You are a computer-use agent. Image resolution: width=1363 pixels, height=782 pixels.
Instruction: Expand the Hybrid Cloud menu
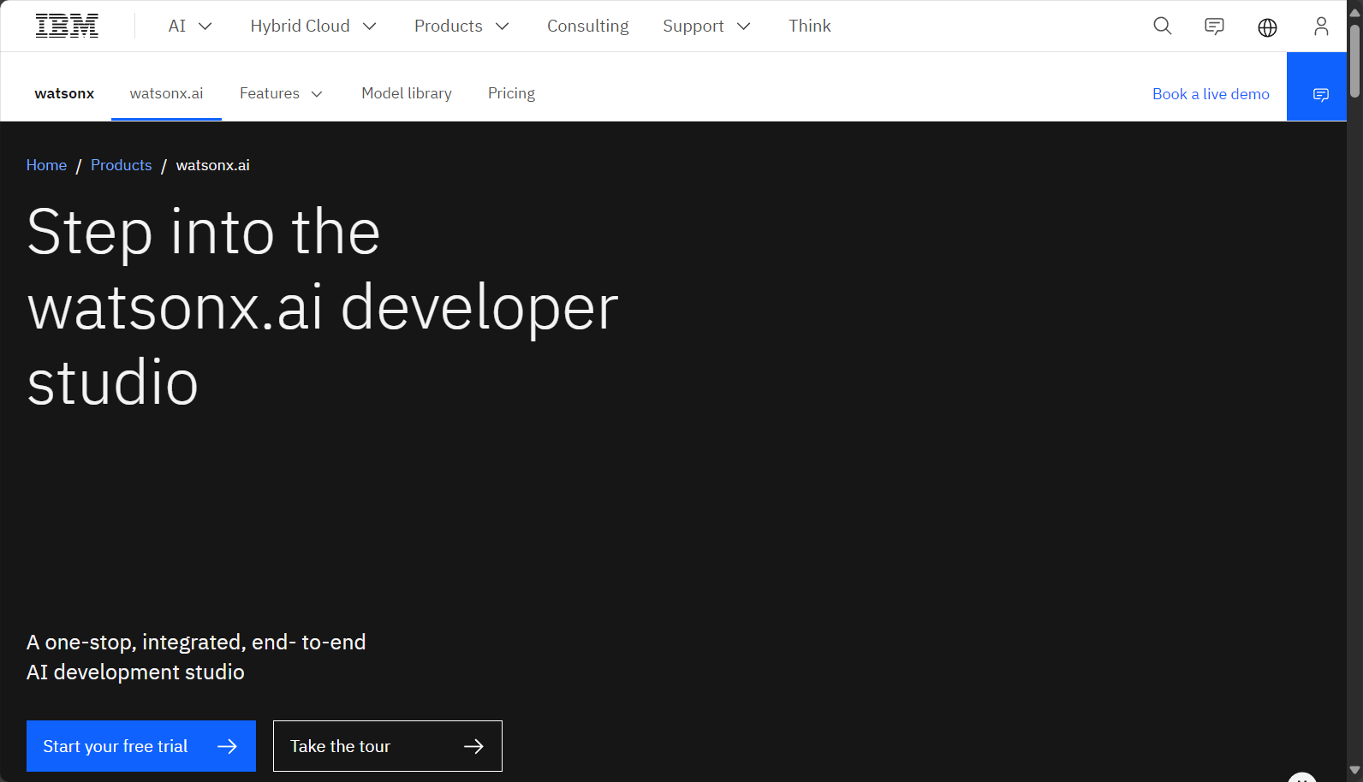click(x=313, y=27)
